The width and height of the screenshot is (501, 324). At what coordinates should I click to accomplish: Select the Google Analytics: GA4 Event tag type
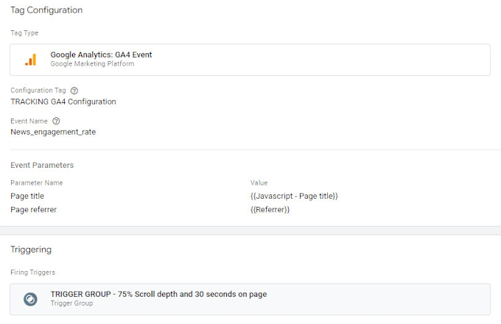(250, 60)
